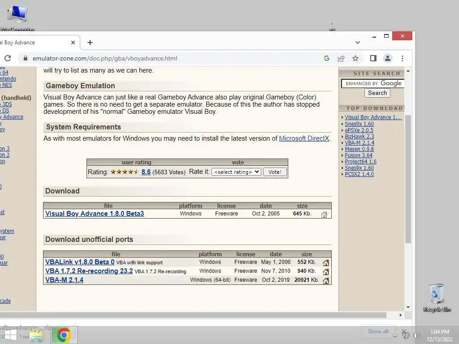Focus the Google site search field

point(372,83)
